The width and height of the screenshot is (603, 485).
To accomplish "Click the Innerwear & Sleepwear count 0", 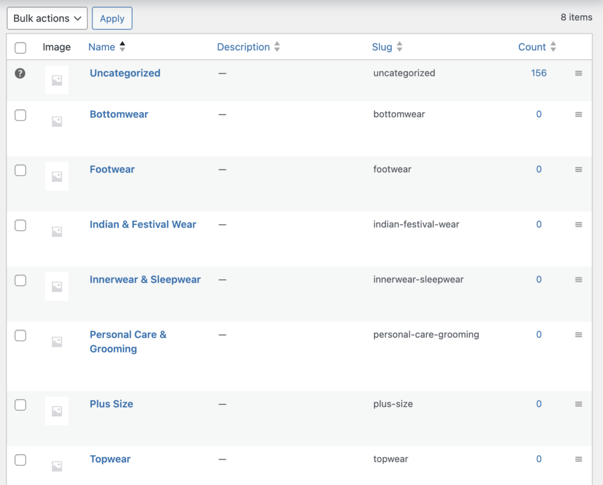I will [x=539, y=280].
